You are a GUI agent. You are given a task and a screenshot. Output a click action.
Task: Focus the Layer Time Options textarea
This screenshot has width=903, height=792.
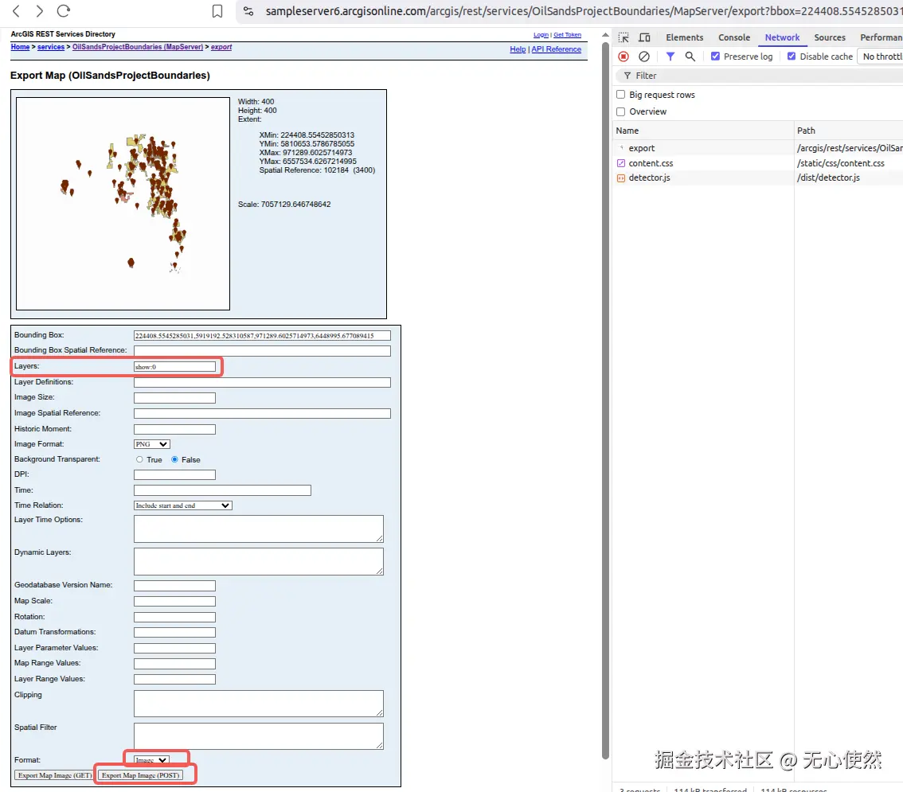click(x=259, y=529)
